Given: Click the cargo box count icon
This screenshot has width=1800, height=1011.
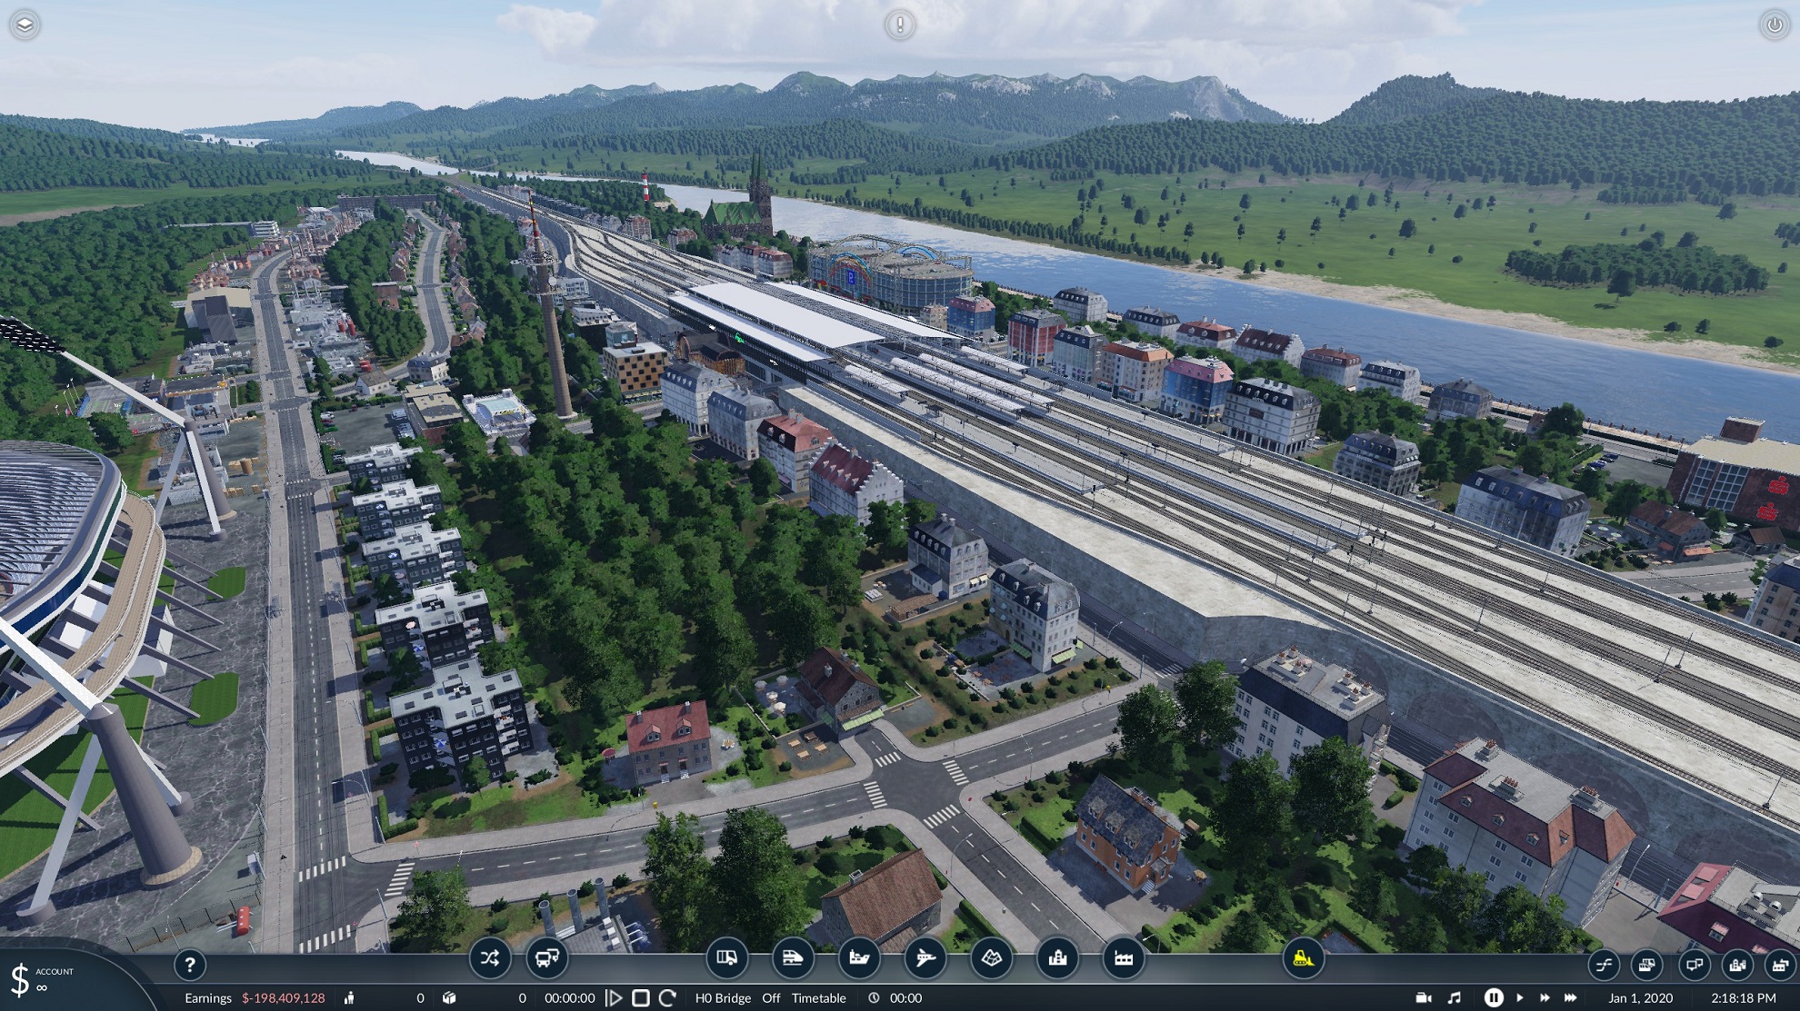Looking at the screenshot, I should pyautogui.click(x=449, y=997).
